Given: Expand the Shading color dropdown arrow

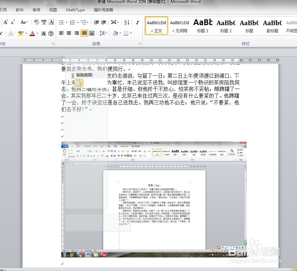Looking at the screenshot, I should click(x=120, y=34).
